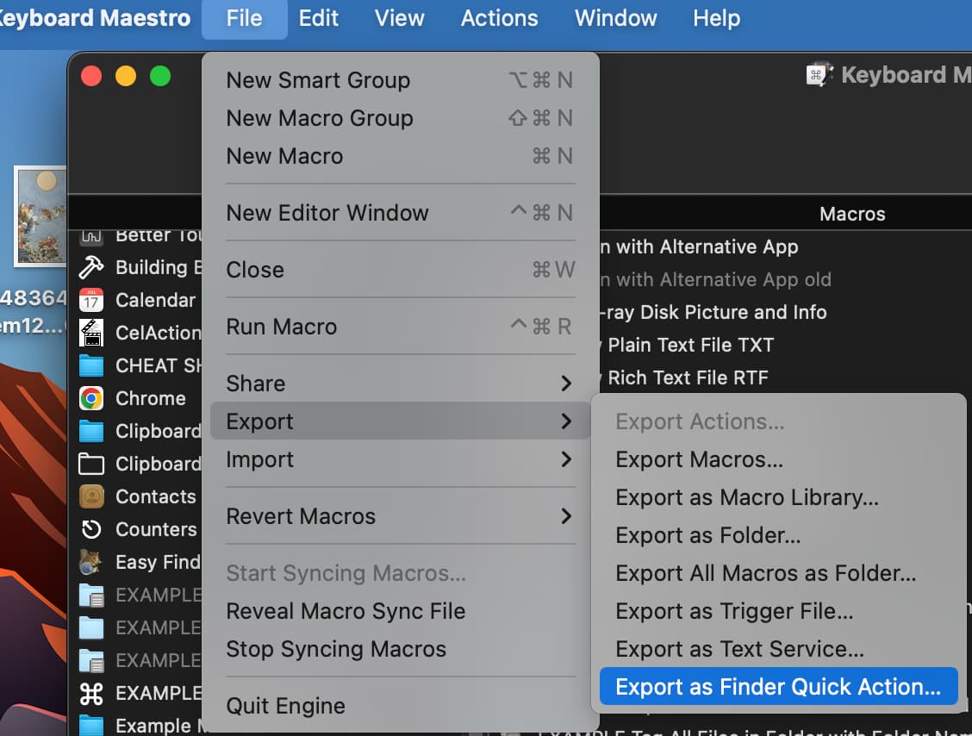This screenshot has width=972, height=736.
Task: Choose Reveal Macro Sync File
Action: (400, 611)
